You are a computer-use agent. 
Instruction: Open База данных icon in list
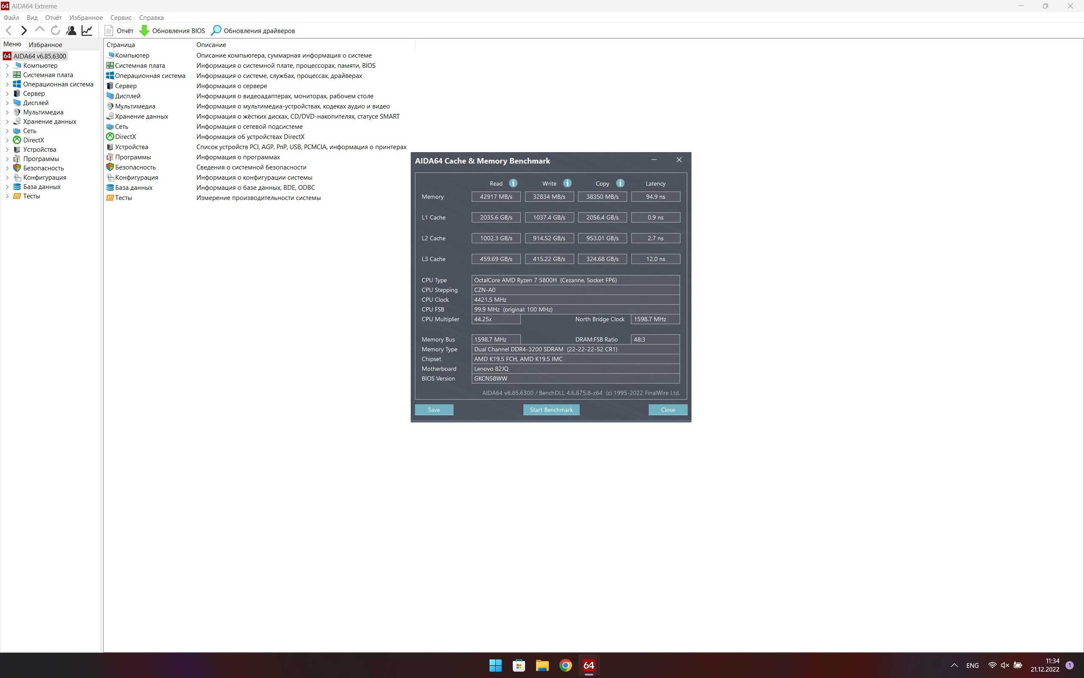click(110, 187)
